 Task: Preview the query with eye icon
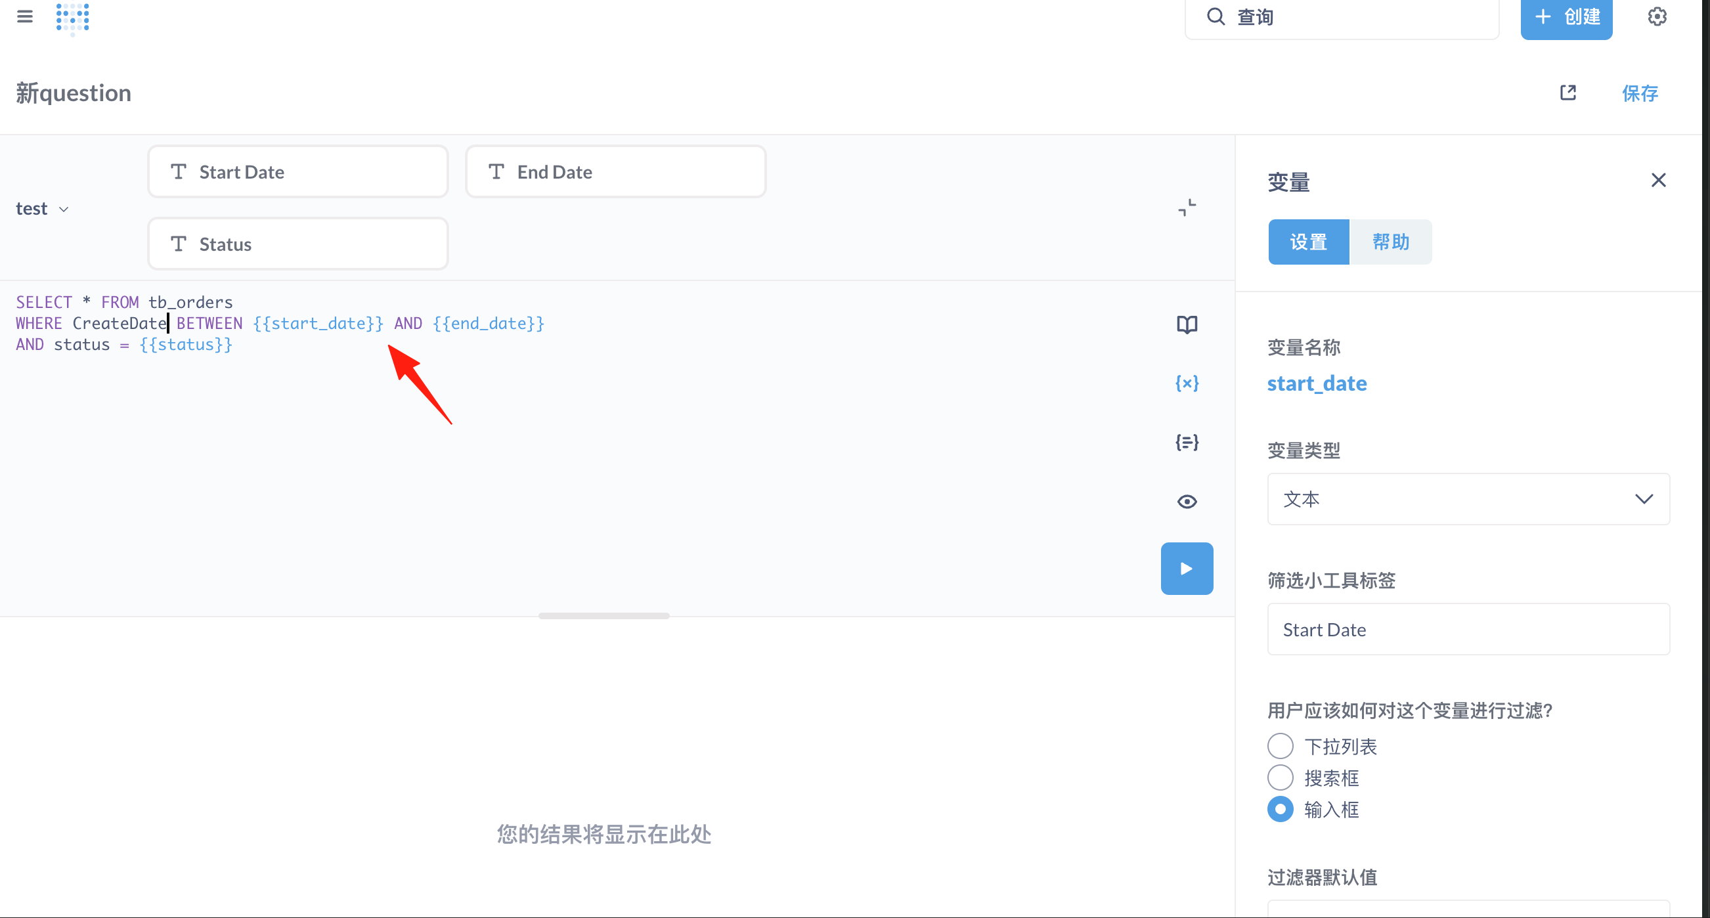[x=1187, y=502]
